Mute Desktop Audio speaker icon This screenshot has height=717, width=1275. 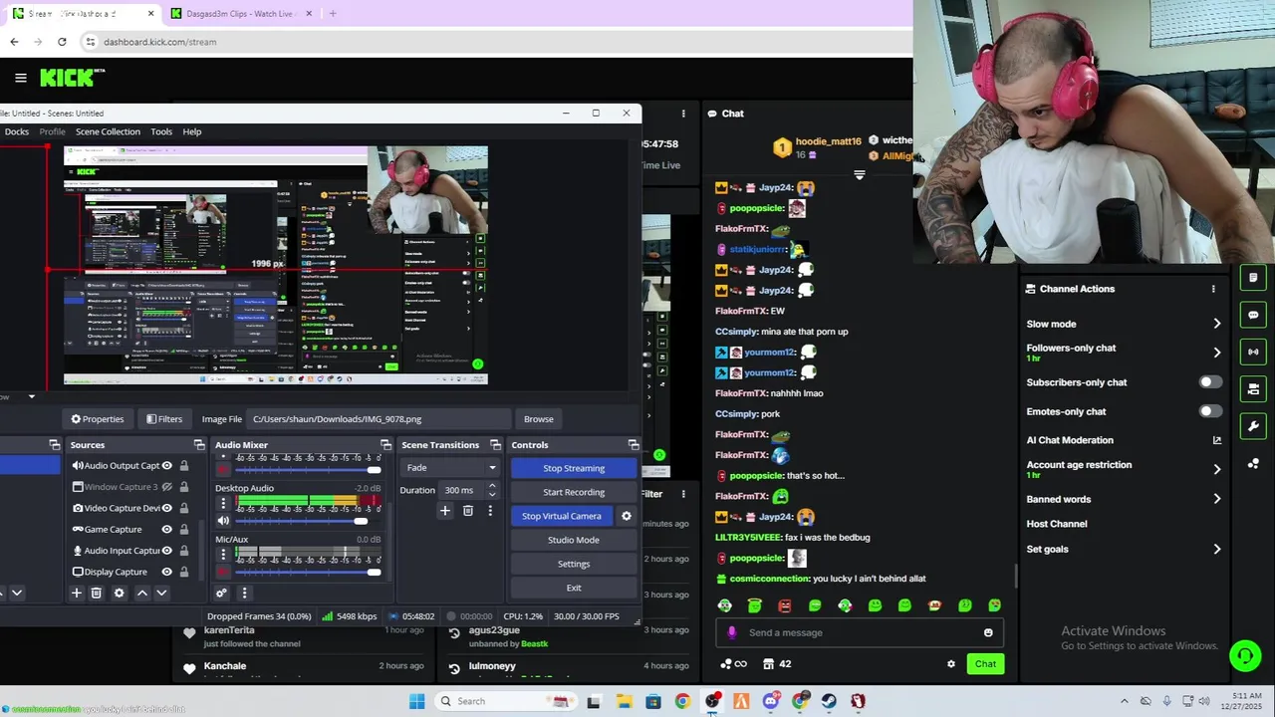[223, 520]
